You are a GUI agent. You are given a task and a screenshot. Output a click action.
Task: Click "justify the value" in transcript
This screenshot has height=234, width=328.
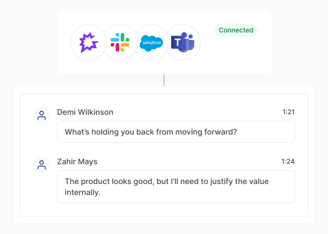[x=239, y=181]
